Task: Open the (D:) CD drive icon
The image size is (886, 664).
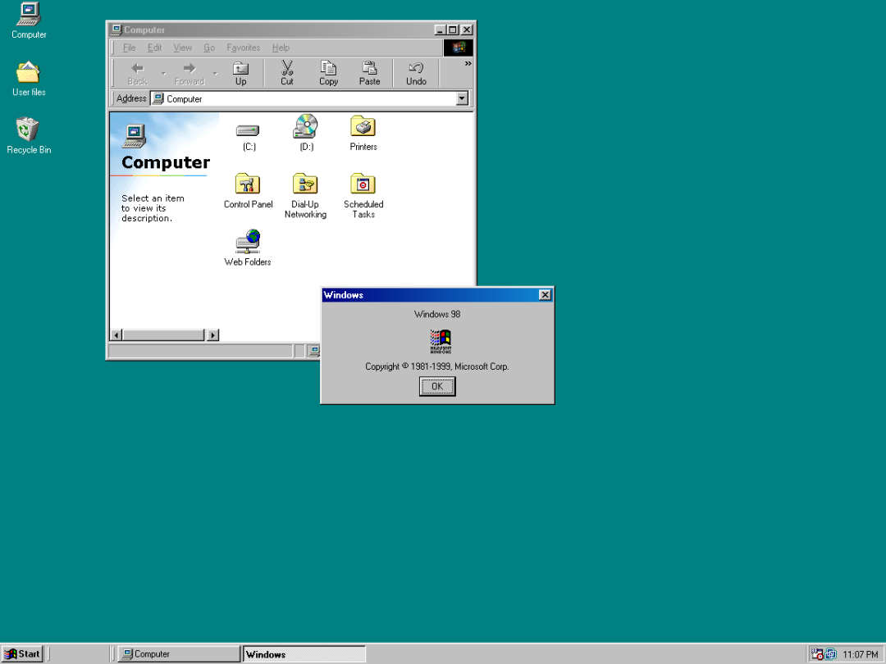Action: click(x=305, y=130)
